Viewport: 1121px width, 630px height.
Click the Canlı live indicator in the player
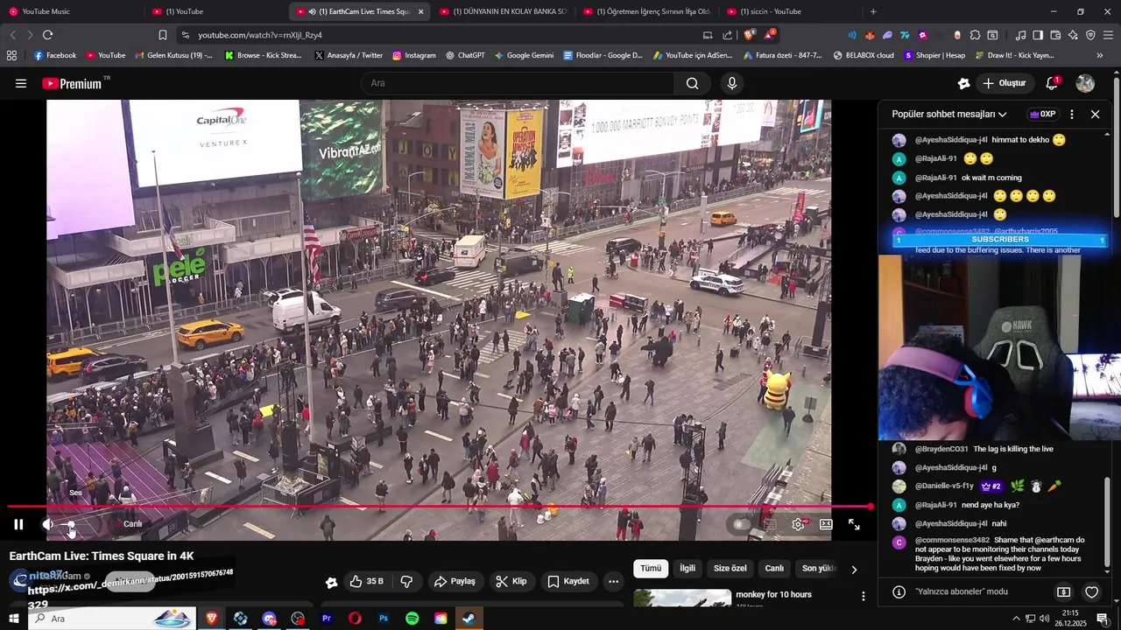pyautogui.click(x=129, y=524)
